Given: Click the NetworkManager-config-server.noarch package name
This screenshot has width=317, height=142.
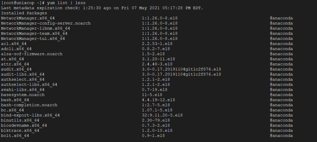Looking at the screenshot, I should [46, 23].
